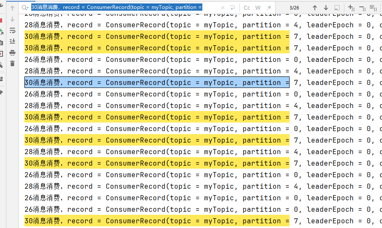This screenshot has height=228, width=382.
Task: Insert new line in search field
Action: click(232, 8)
